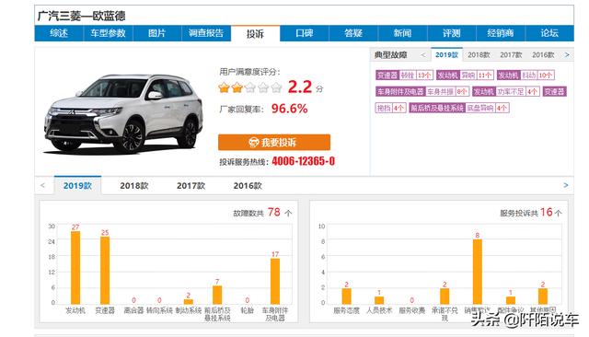
Task: Click the right arrow at end of year tab row
Action: point(566,185)
